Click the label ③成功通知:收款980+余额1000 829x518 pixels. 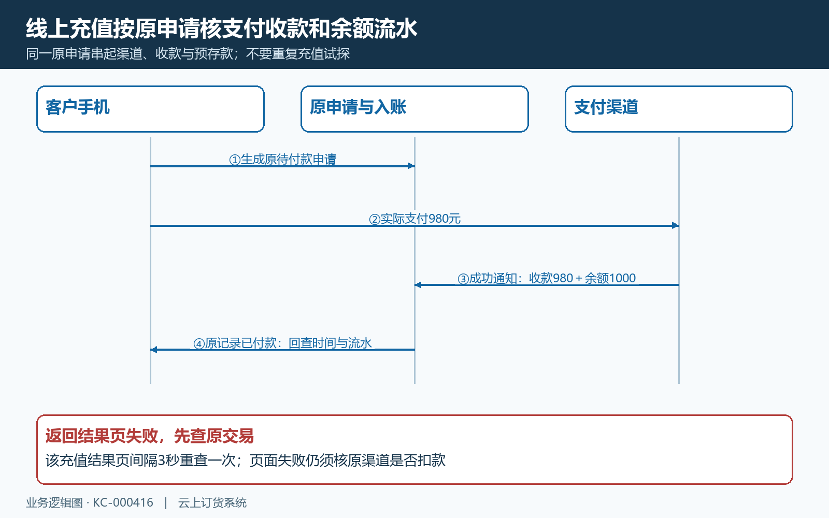coord(547,278)
